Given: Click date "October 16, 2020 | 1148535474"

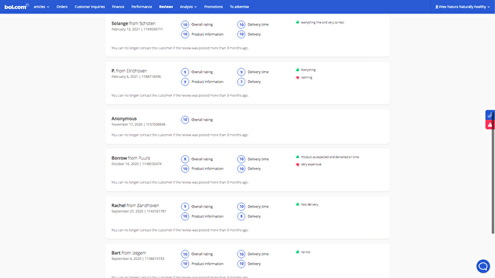Looking at the screenshot, I should [x=136, y=164].
